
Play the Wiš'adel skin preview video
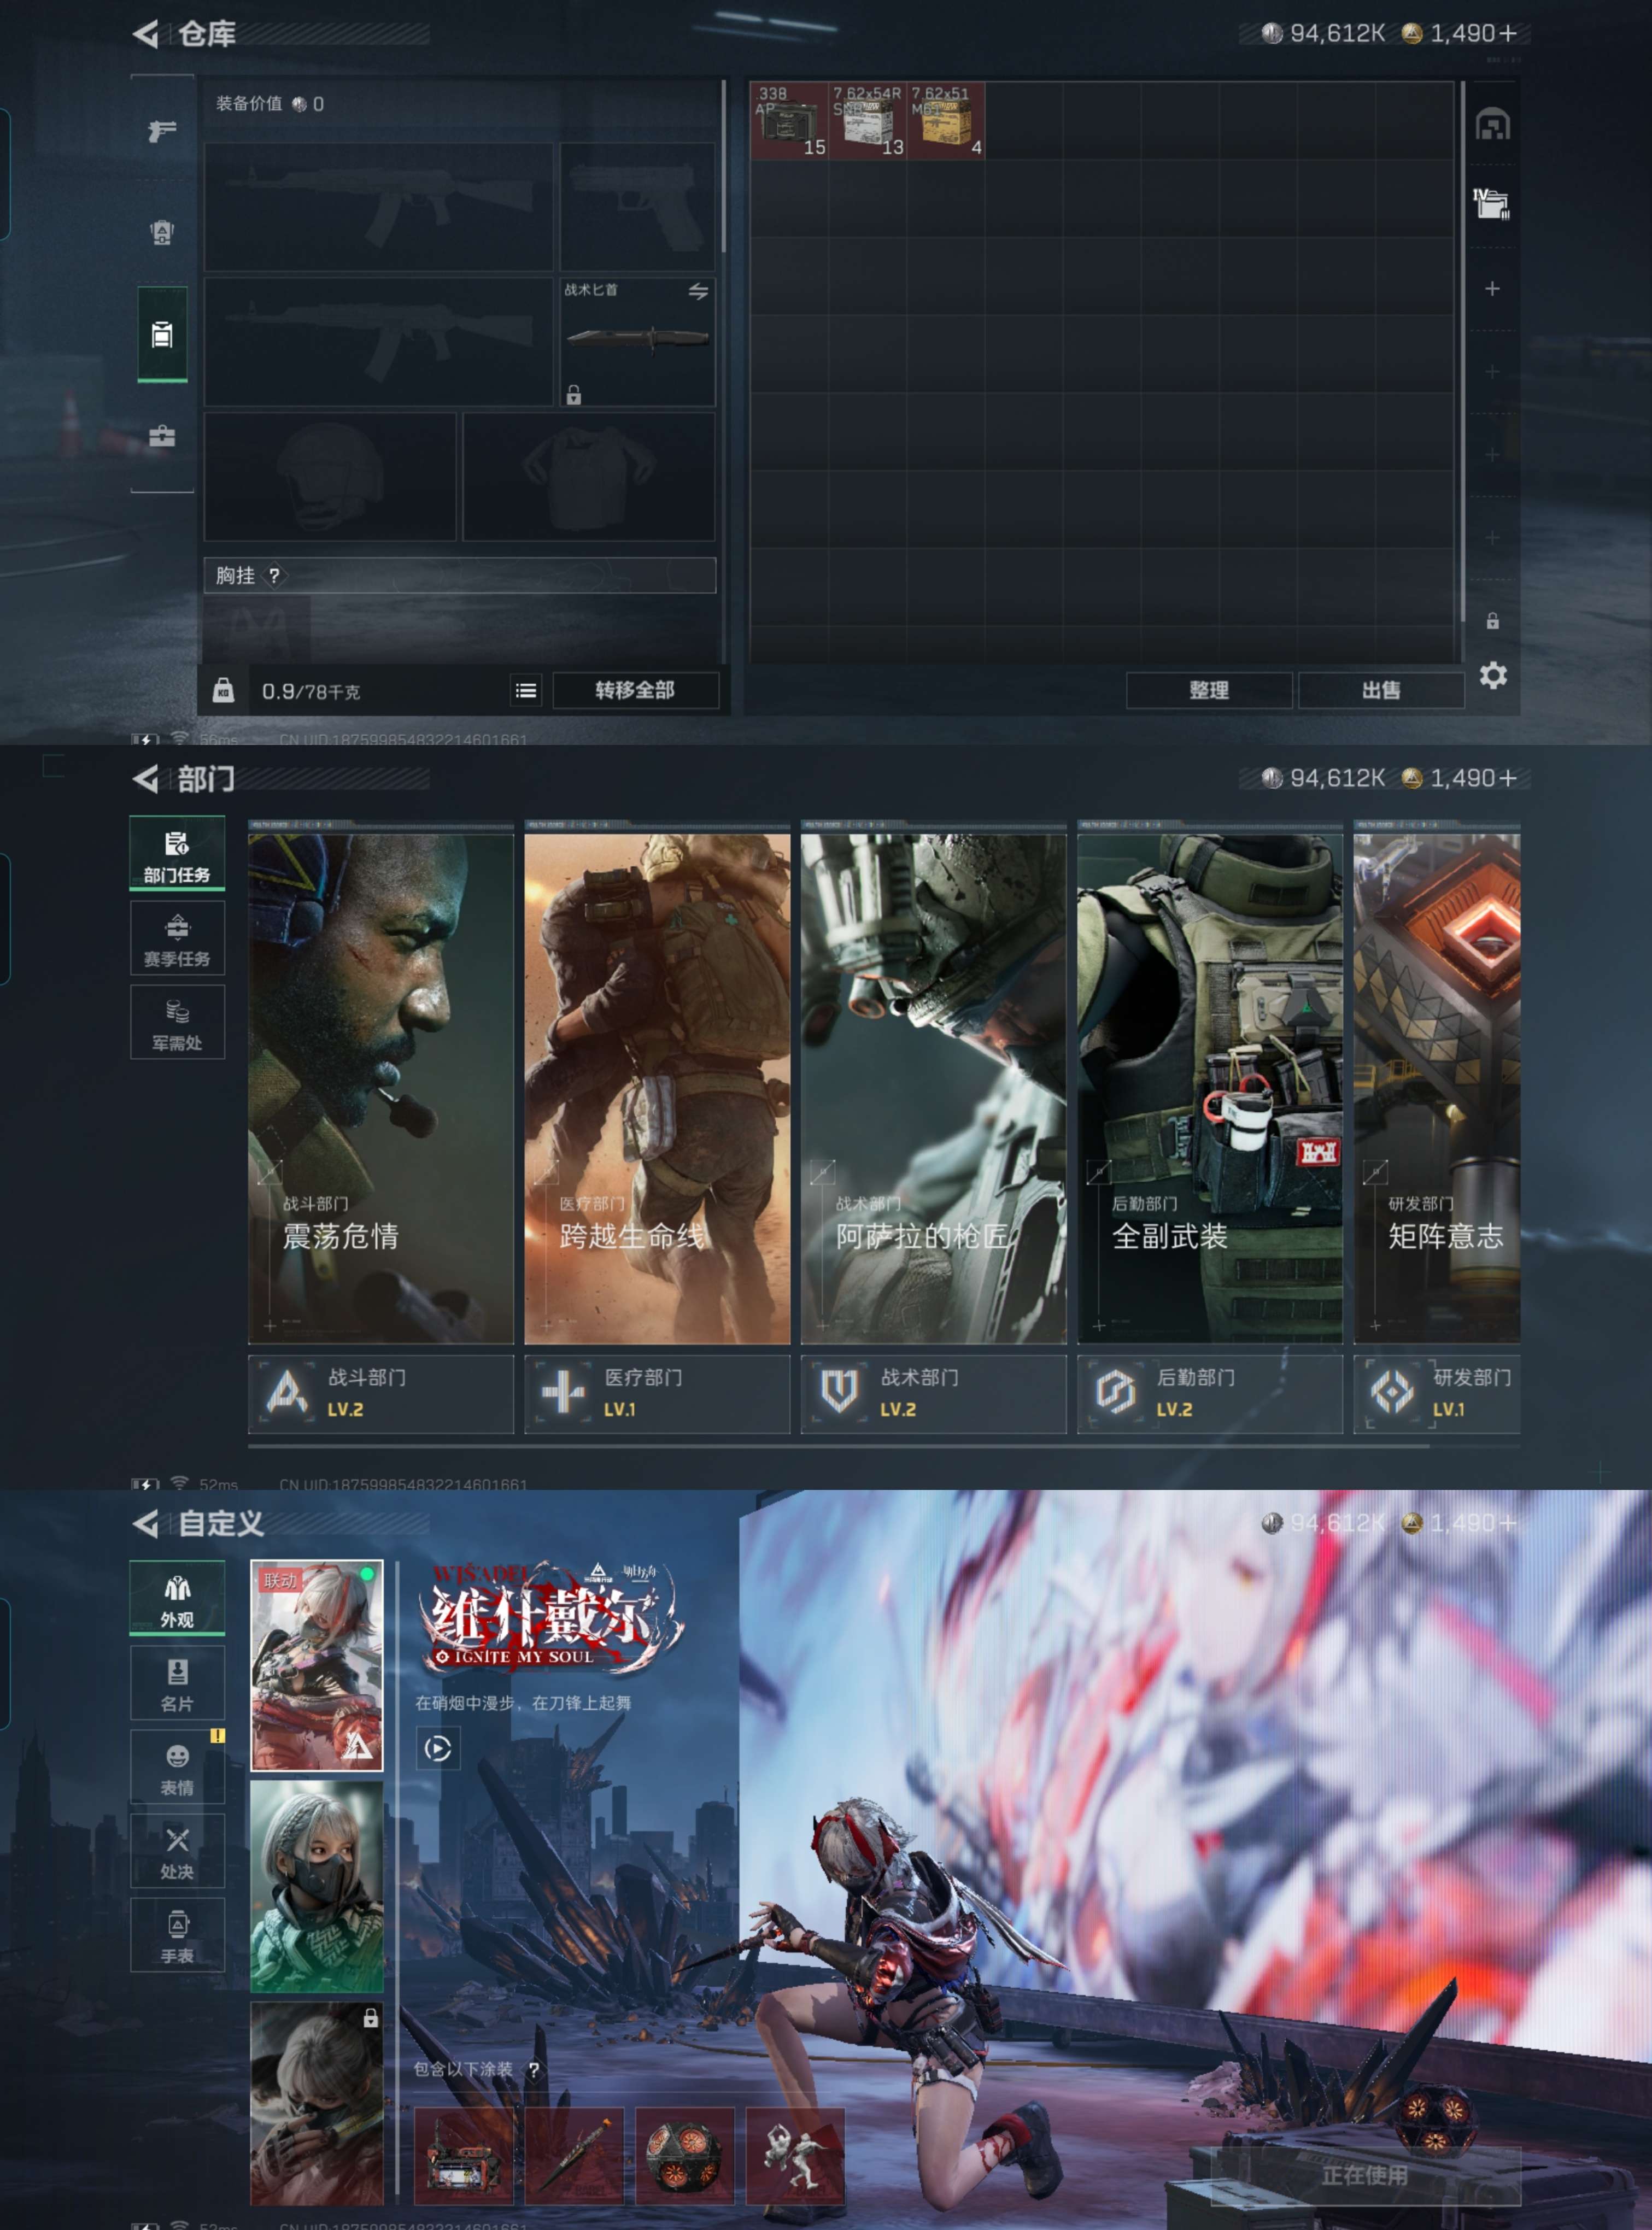tap(438, 1748)
